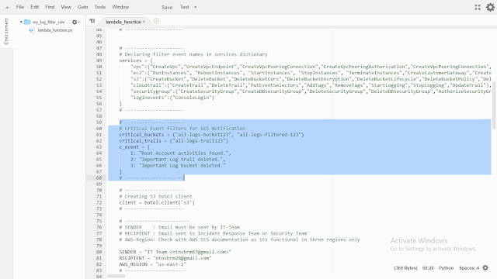Select the my_log_filter_role folder
The image size is (497, 279).
tap(48, 22)
